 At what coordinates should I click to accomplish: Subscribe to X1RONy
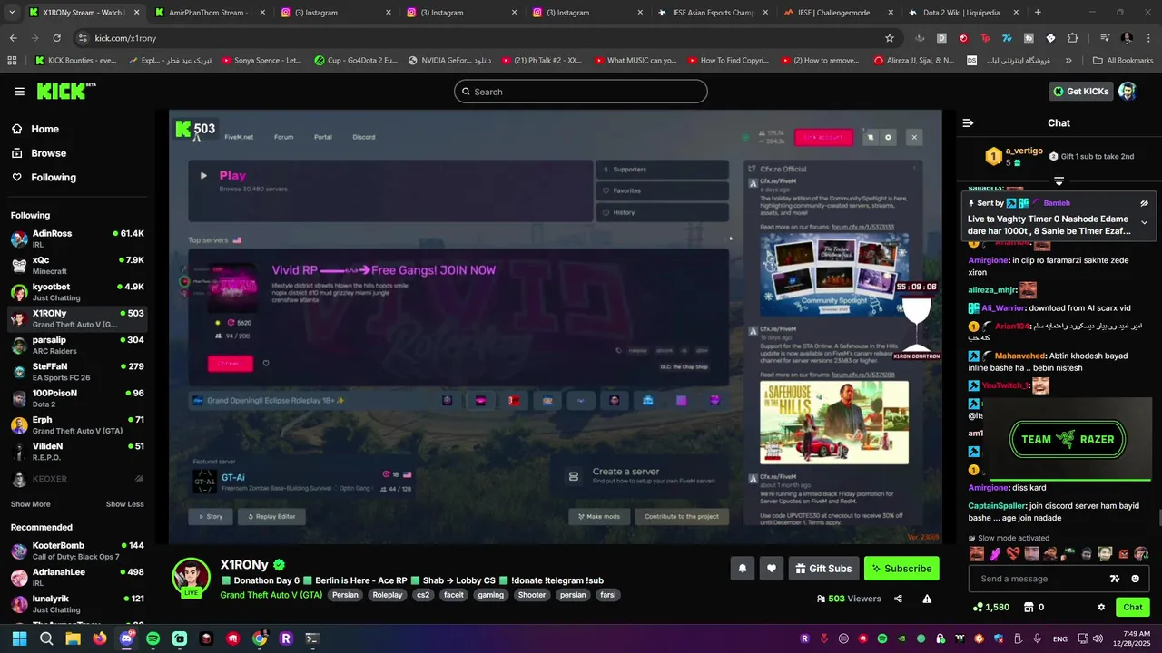coord(901,569)
